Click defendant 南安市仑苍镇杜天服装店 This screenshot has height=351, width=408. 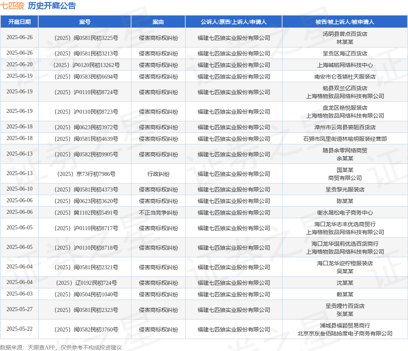click(345, 77)
